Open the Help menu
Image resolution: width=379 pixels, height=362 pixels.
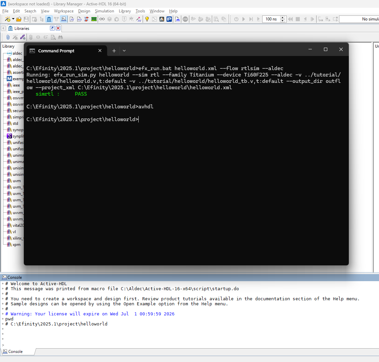pos(173,11)
